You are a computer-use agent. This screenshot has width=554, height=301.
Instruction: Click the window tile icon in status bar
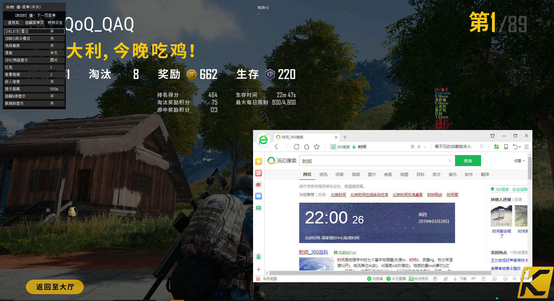click(x=495, y=279)
